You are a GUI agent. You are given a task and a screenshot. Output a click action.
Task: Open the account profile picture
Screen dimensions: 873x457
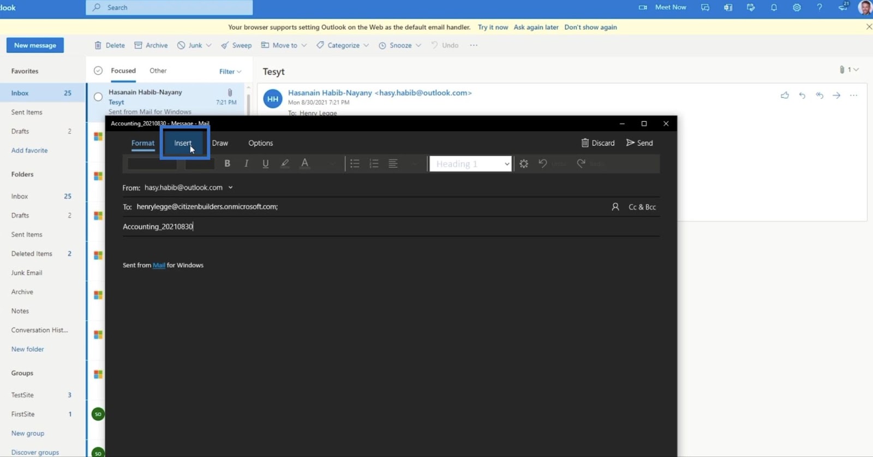[x=865, y=8]
